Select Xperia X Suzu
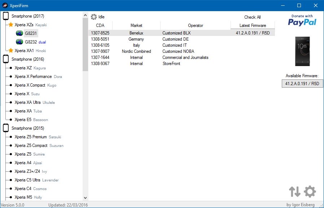Screen dimensions: 324x208 pos(27,94)
